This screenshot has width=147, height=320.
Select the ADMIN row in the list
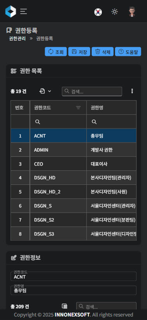pyautogui.click(x=73, y=150)
